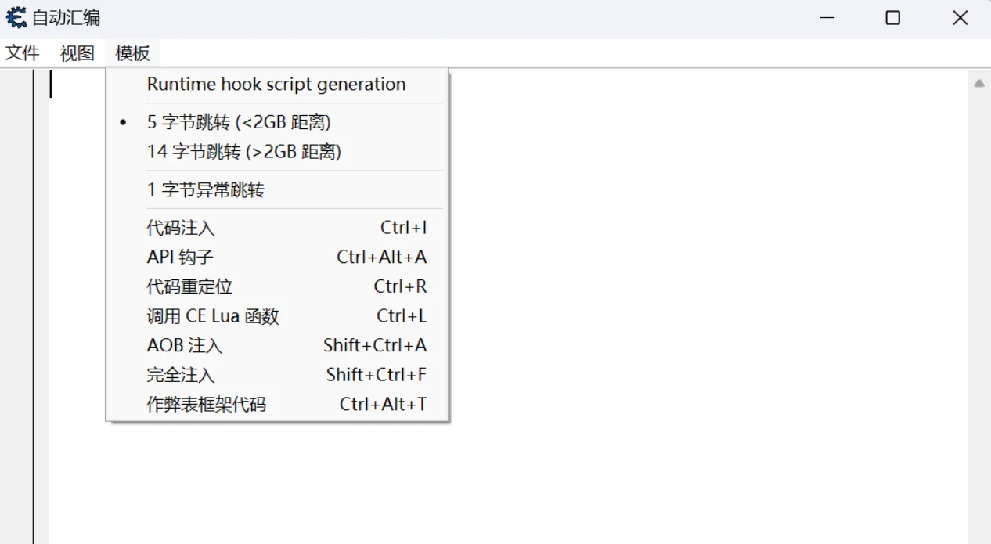The image size is (991, 544).
Task: Open the 文件 menu
Action: click(22, 53)
